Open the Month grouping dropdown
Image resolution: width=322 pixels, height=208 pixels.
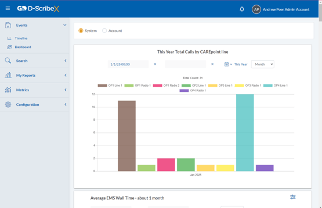263,64
